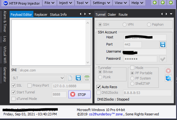Open the Help menu
This screenshot has height=120, width=177.
click(x=137, y=3)
